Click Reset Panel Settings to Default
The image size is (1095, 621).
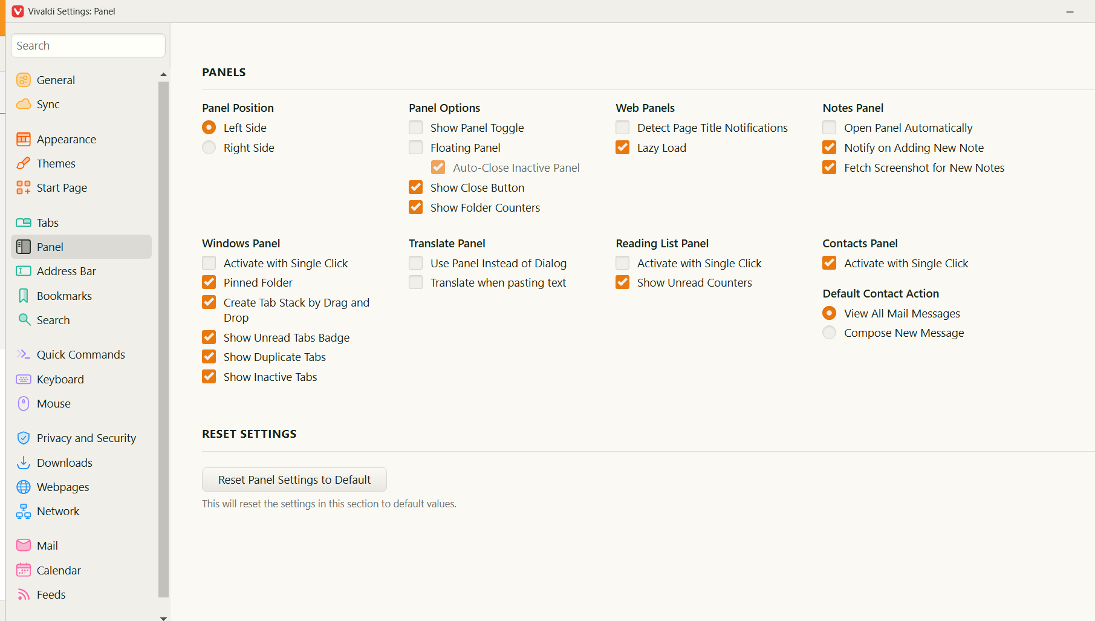coord(294,480)
